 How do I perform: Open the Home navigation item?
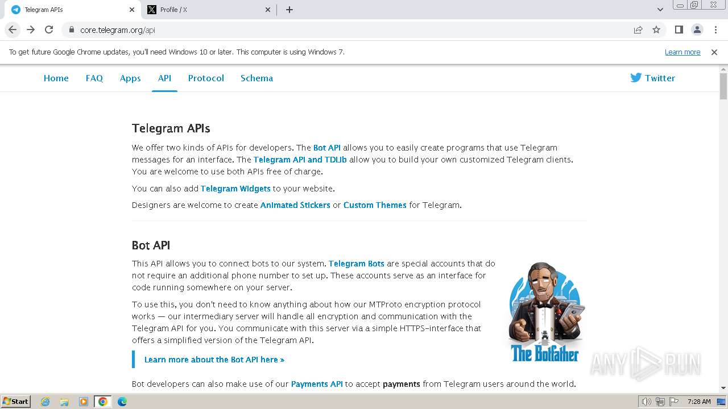(x=56, y=78)
